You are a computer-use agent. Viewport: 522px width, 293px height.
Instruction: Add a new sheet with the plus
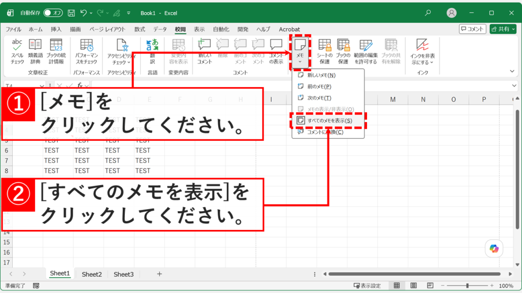pyautogui.click(x=160, y=274)
